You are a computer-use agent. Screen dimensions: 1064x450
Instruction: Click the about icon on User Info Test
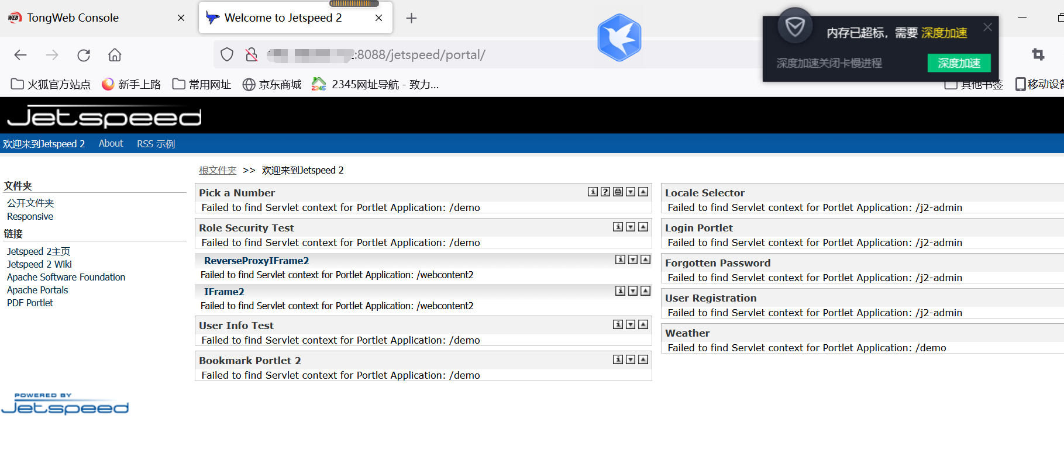click(618, 324)
